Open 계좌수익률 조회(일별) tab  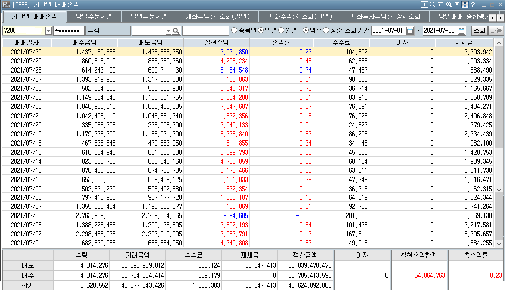(x=217, y=16)
